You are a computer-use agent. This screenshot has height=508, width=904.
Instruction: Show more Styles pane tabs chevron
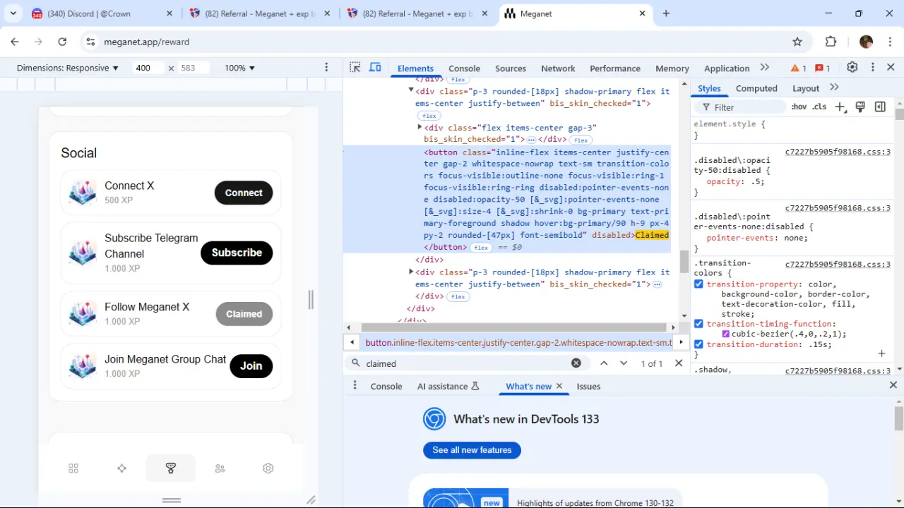point(834,87)
